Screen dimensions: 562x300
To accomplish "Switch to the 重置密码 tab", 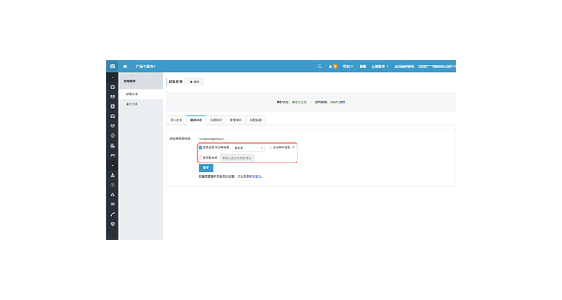I will point(235,121).
